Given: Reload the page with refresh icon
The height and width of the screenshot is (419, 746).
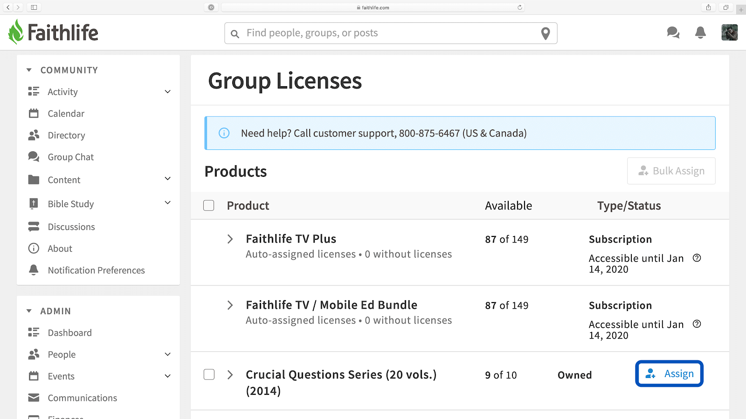Looking at the screenshot, I should click(520, 7).
